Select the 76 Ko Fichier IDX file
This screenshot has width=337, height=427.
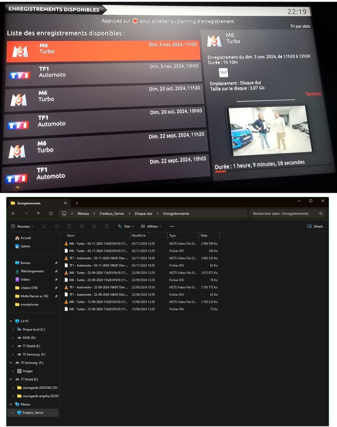point(141,280)
